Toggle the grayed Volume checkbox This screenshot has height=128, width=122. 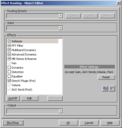[9, 85]
